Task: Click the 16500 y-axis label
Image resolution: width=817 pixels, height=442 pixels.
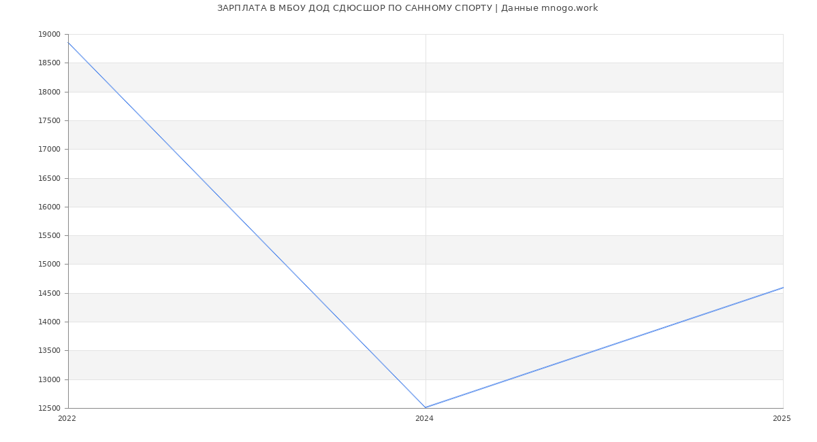Action: 49,178
